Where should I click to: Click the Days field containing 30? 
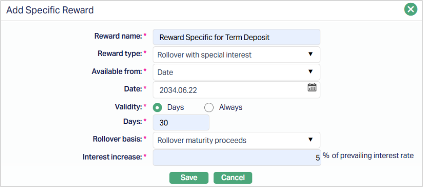181,123
